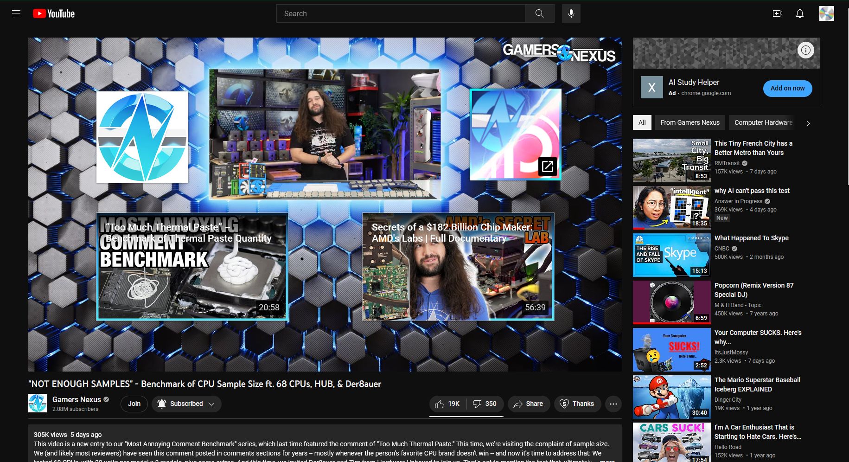Image resolution: width=849 pixels, height=462 pixels.
Task: Open notifications bell
Action: click(x=800, y=13)
